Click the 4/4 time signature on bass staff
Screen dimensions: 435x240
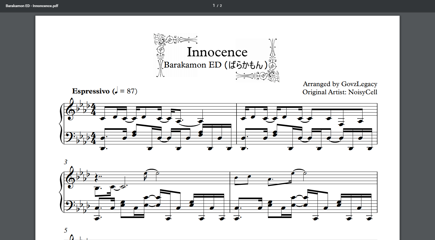pos(93,138)
